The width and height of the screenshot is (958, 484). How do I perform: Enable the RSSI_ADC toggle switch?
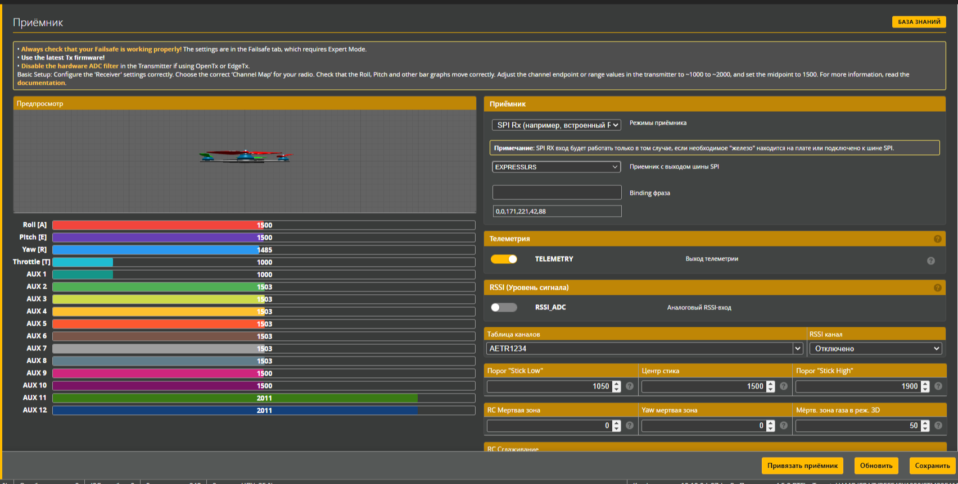(x=504, y=307)
